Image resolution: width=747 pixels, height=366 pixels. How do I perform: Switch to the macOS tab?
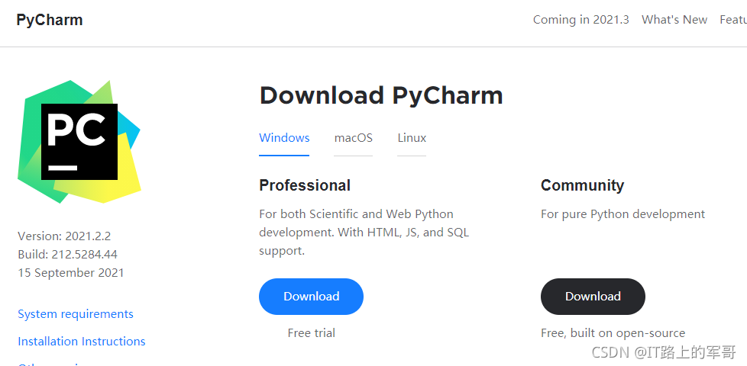point(354,138)
